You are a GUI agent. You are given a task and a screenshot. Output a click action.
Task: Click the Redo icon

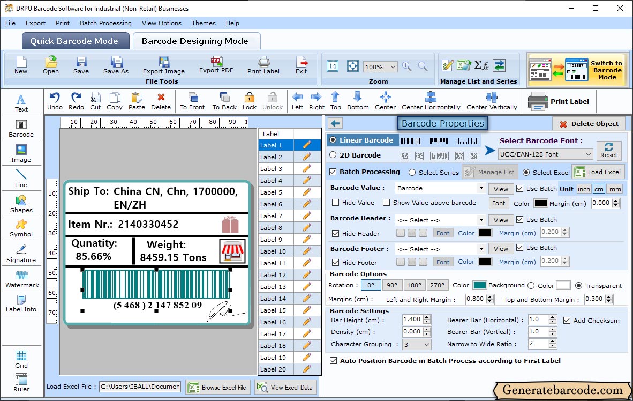(76, 101)
